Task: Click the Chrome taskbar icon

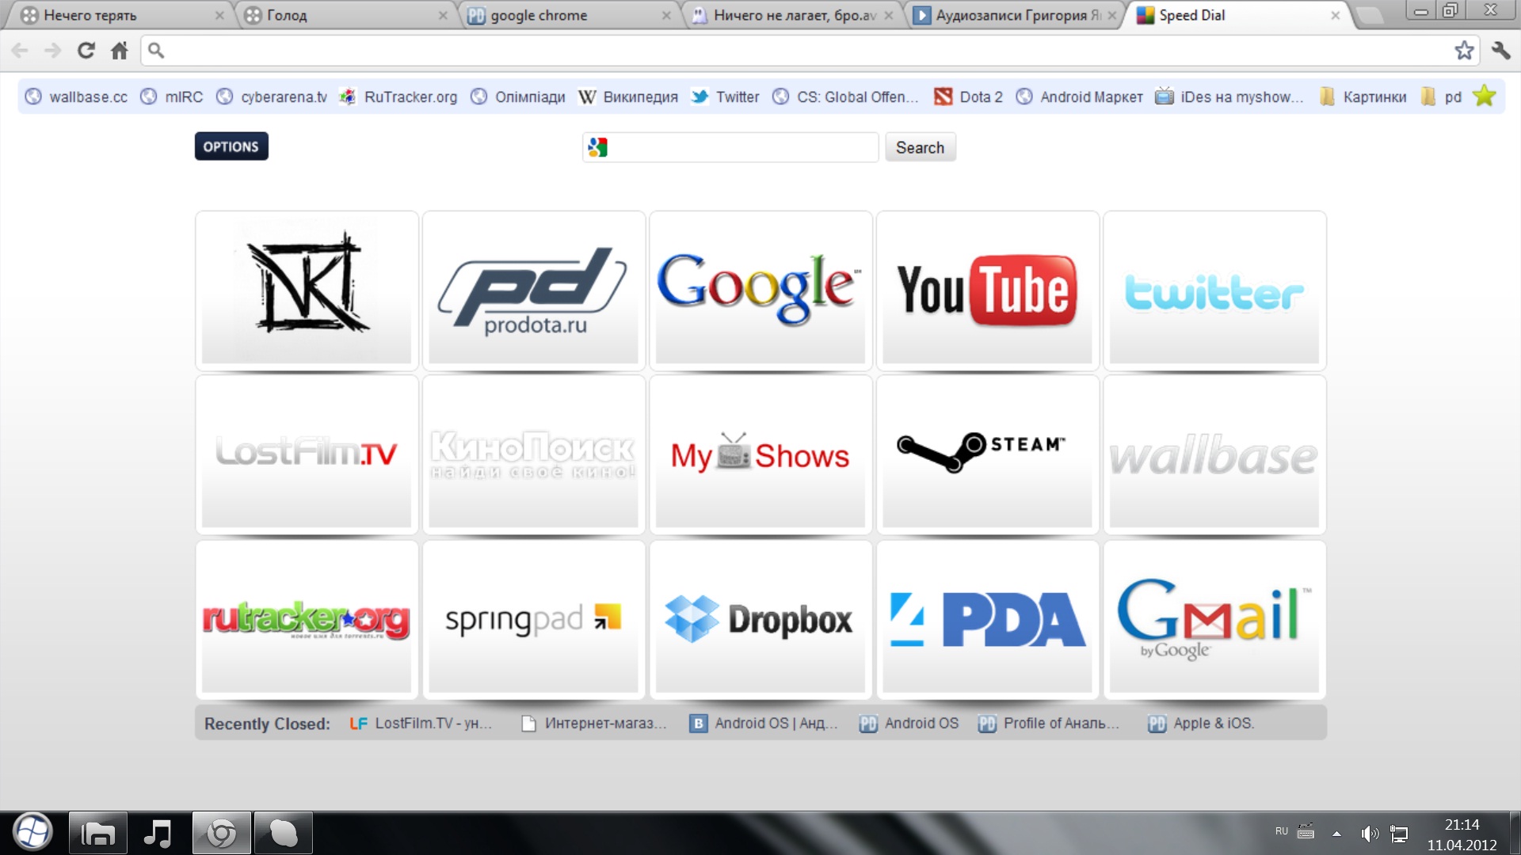Action: 221,833
